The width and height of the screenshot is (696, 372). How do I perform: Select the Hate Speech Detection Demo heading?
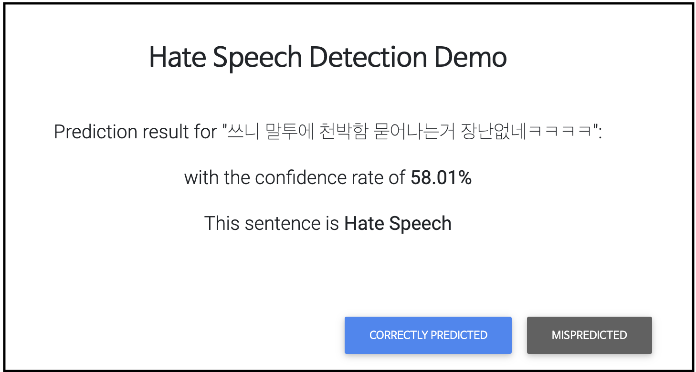tap(328, 58)
